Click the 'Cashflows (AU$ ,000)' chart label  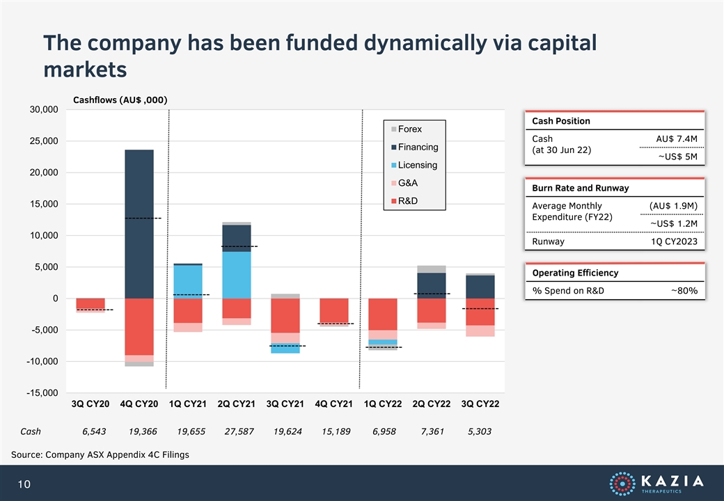point(120,100)
